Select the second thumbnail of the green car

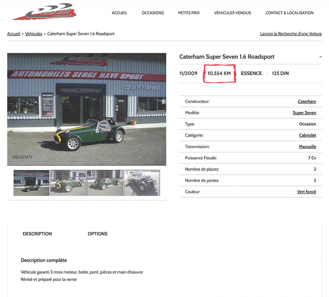coord(68,183)
